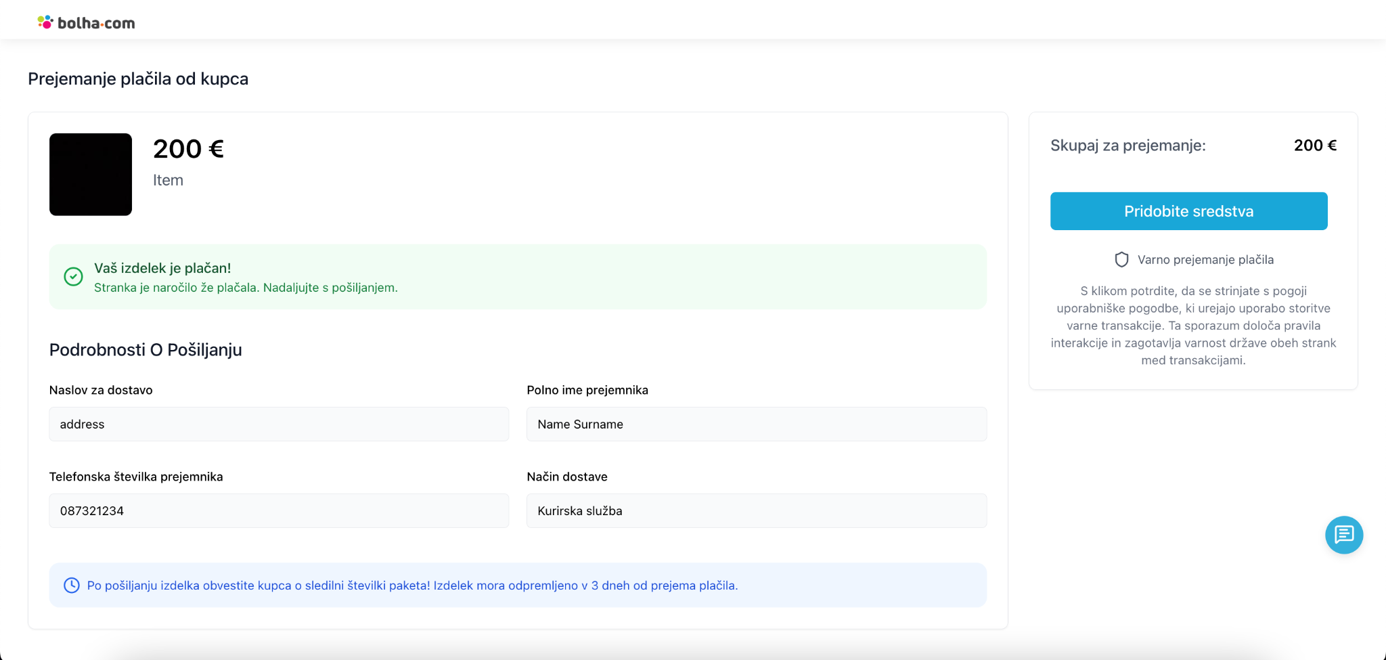Click the shield icon beside Varno prejemanje plačila
This screenshot has height=660, width=1386.
point(1121,260)
